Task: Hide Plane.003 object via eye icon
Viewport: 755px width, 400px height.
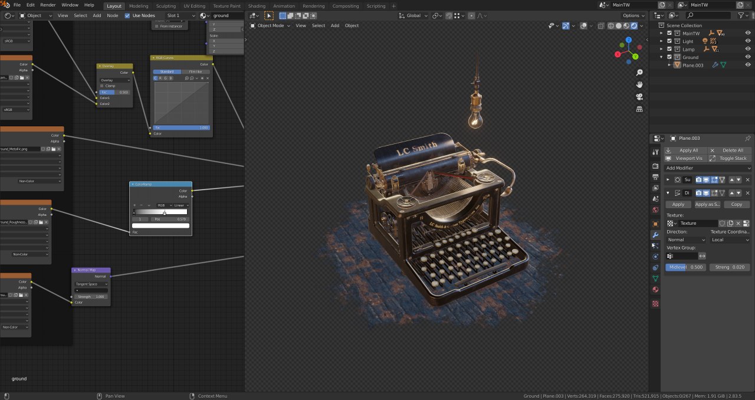Action: click(748, 65)
